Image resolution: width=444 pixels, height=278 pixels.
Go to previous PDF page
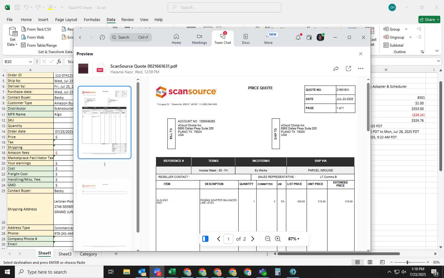click(x=219, y=239)
